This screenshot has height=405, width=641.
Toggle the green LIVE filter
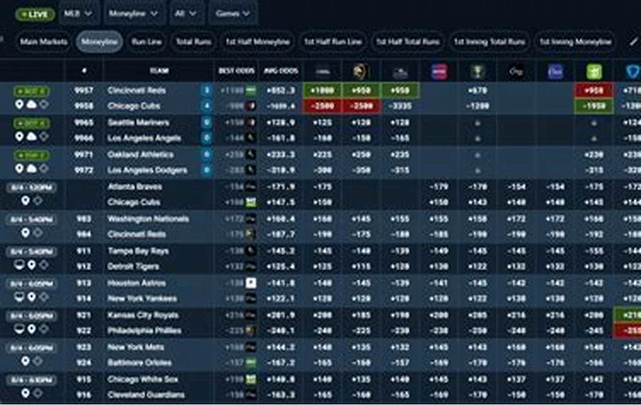(x=35, y=14)
